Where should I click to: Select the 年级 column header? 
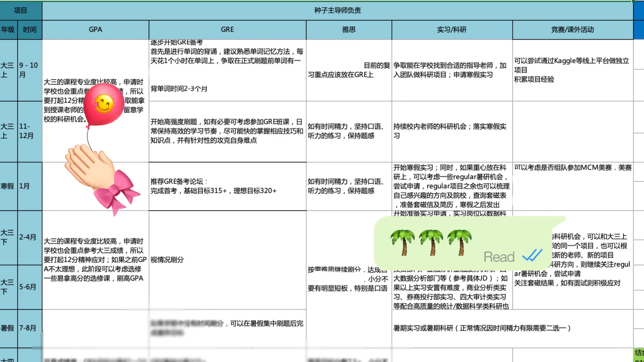click(8, 29)
